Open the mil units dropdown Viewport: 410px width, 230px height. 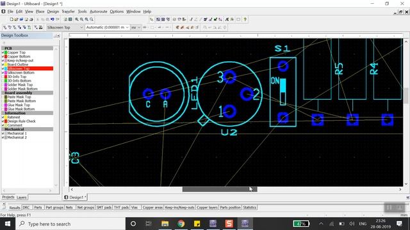pyautogui.click(x=139, y=27)
